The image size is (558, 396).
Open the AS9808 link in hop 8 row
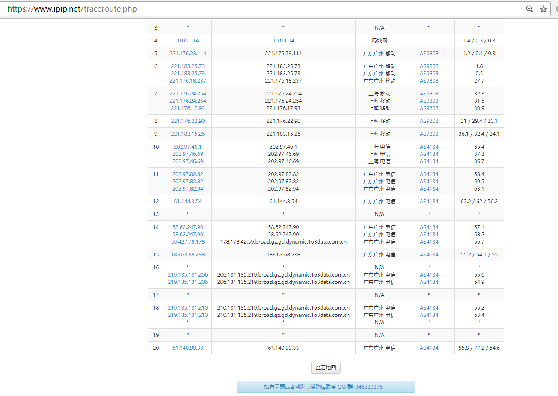(x=429, y=121)
